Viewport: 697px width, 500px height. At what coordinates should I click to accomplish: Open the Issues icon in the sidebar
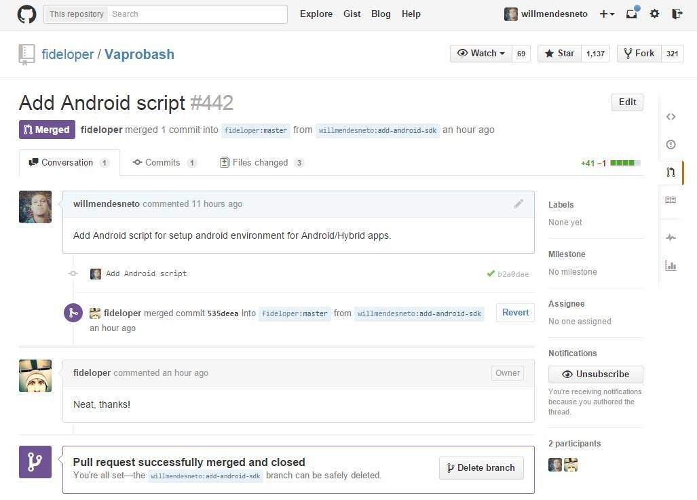pos(671,145)
